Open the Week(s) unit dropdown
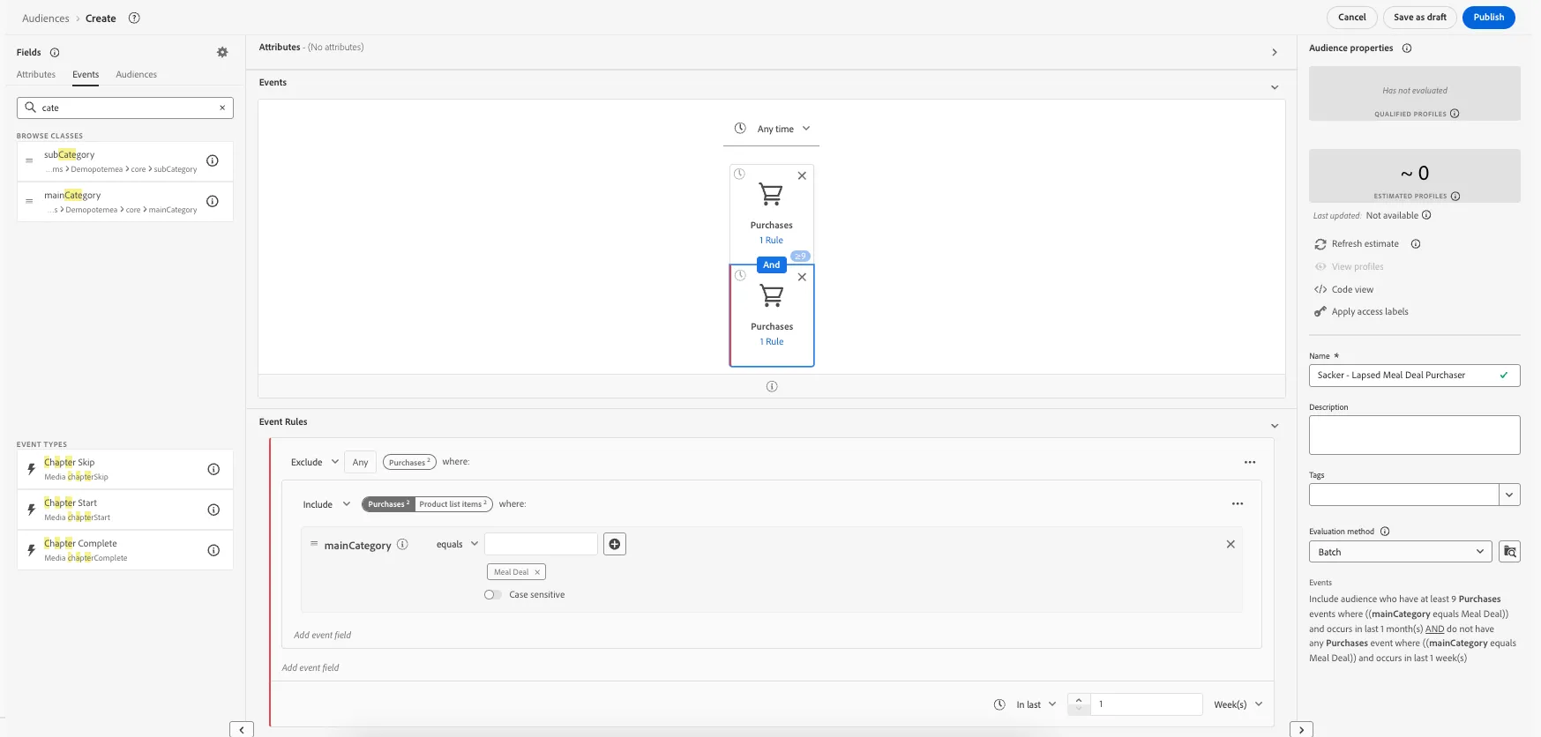This screenshot has width=1541, height=737. (1238, 704)
